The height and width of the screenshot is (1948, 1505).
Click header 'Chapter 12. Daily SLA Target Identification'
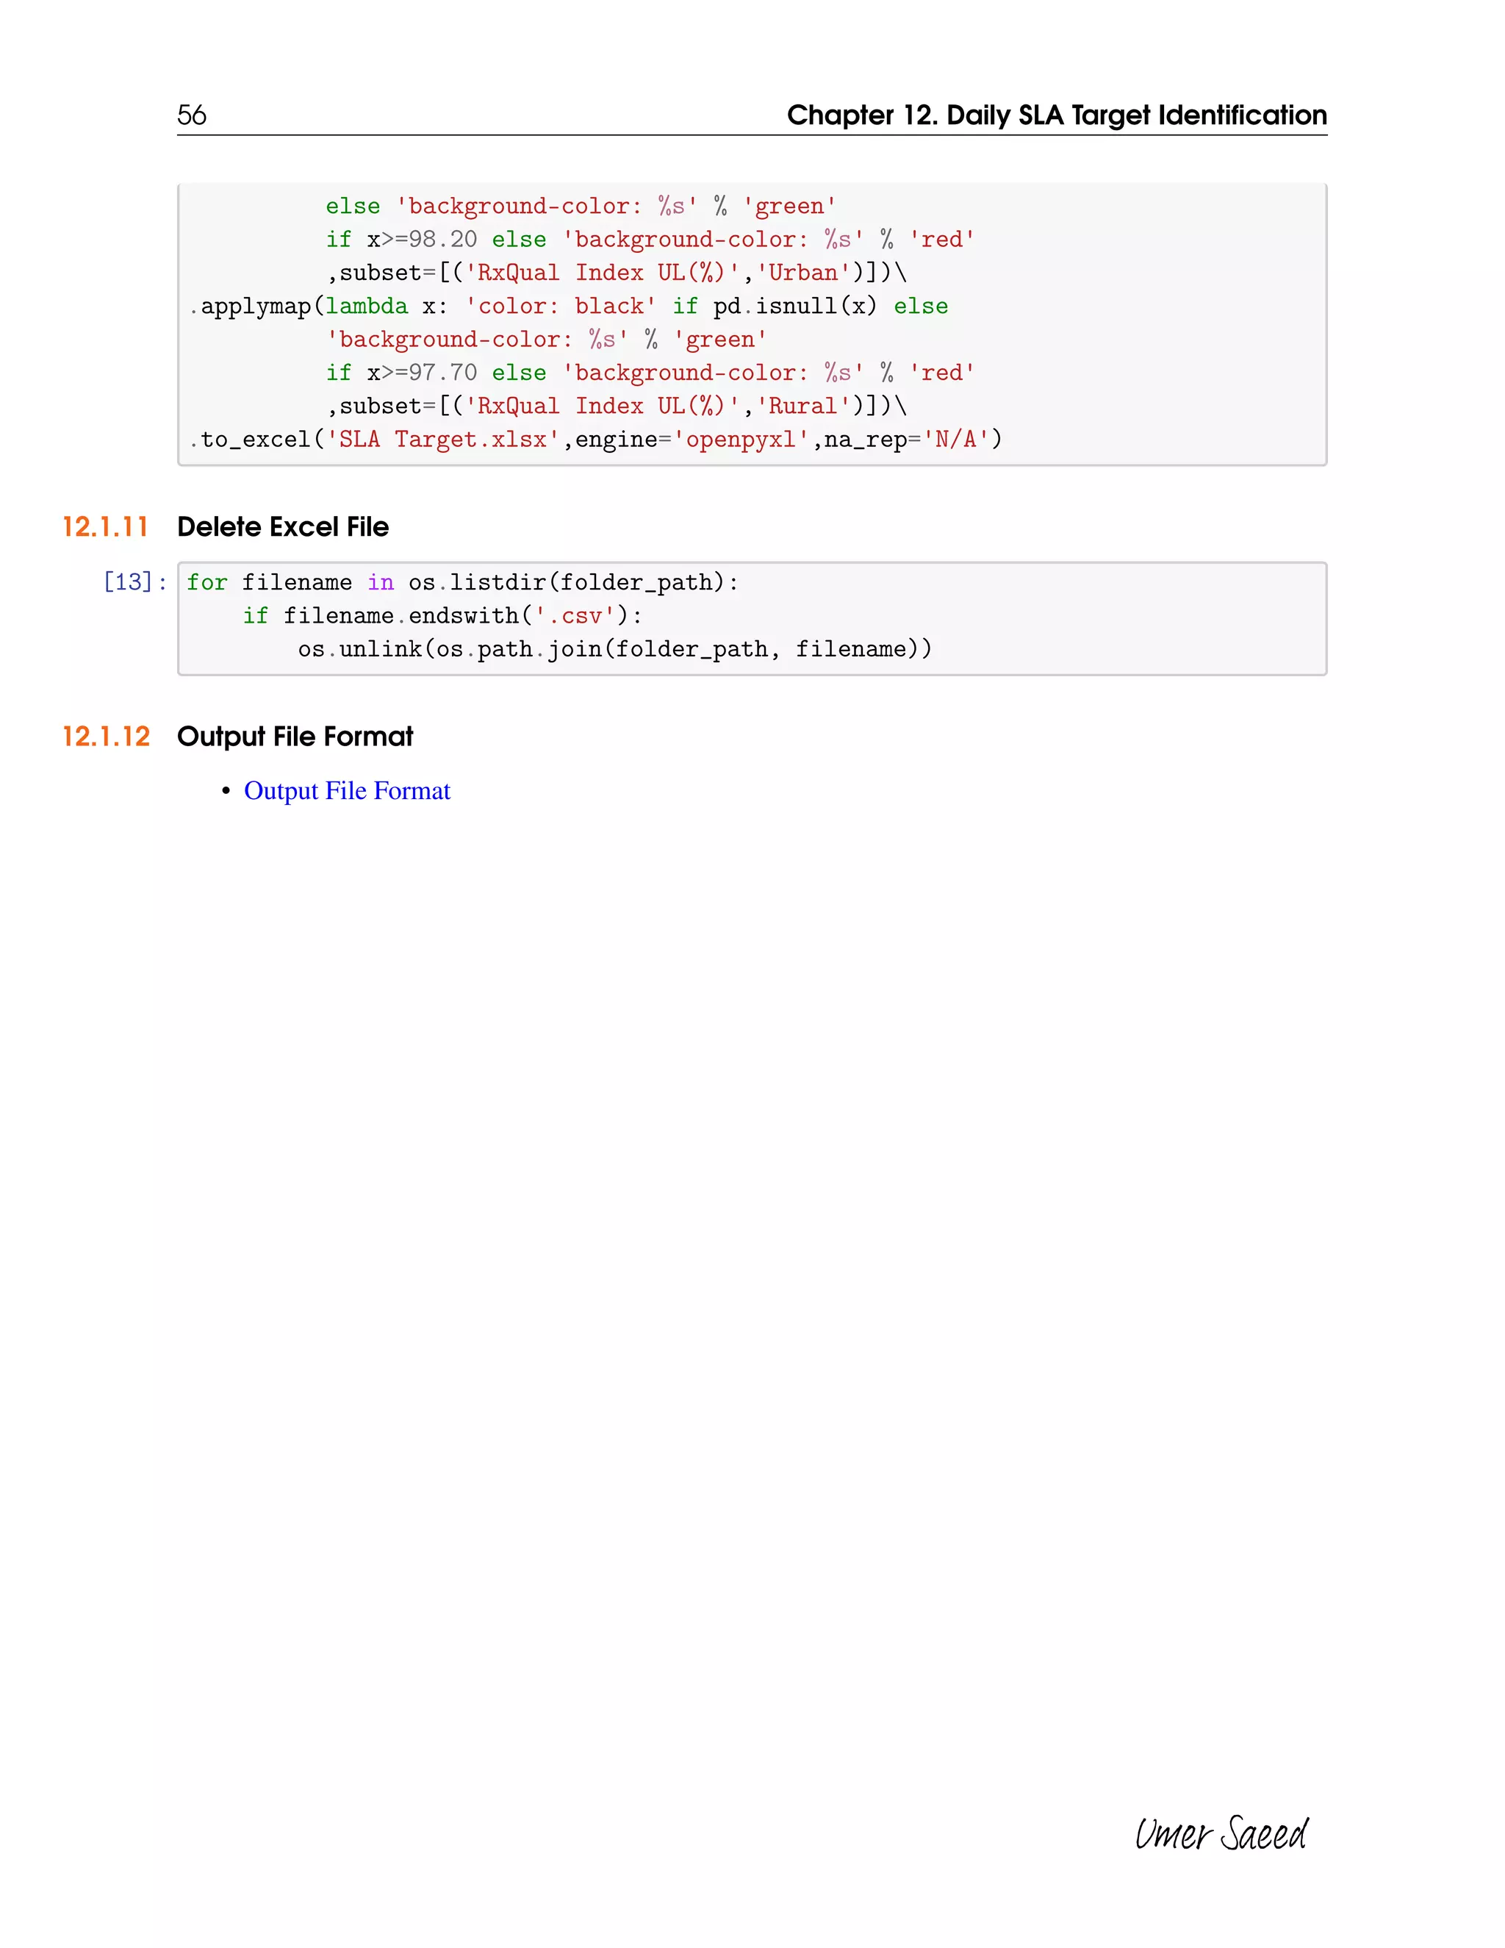click(1057, 115)
